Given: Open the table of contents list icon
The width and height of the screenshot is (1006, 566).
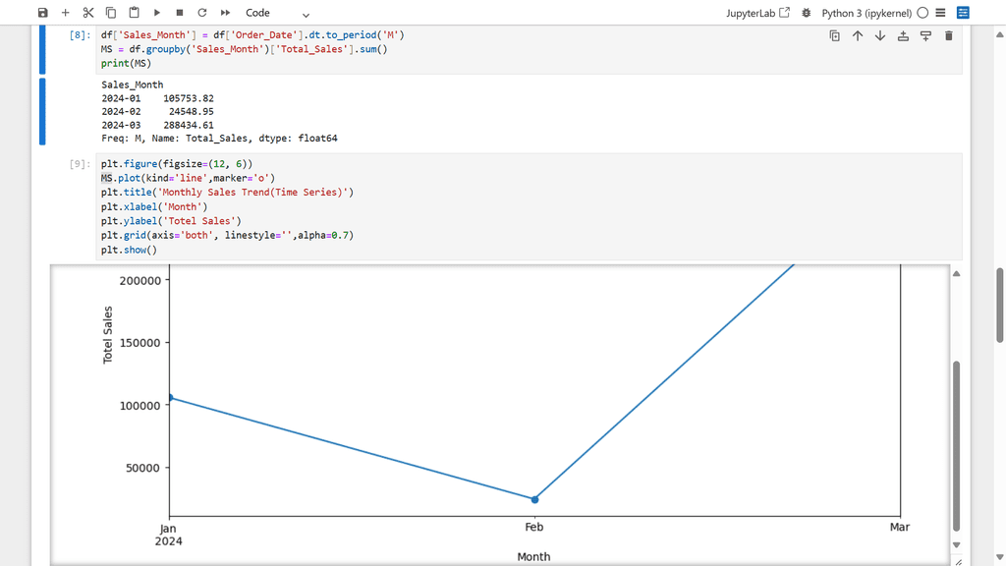Looking at the screenshot, I should click(941, 13).
